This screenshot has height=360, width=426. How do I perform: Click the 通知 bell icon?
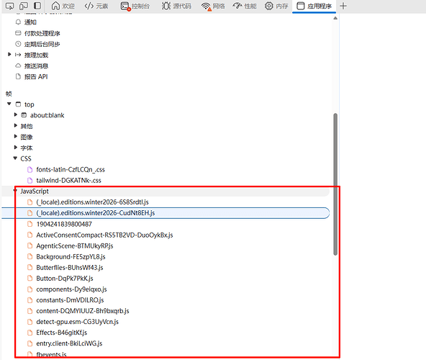[x=18, y=22]
